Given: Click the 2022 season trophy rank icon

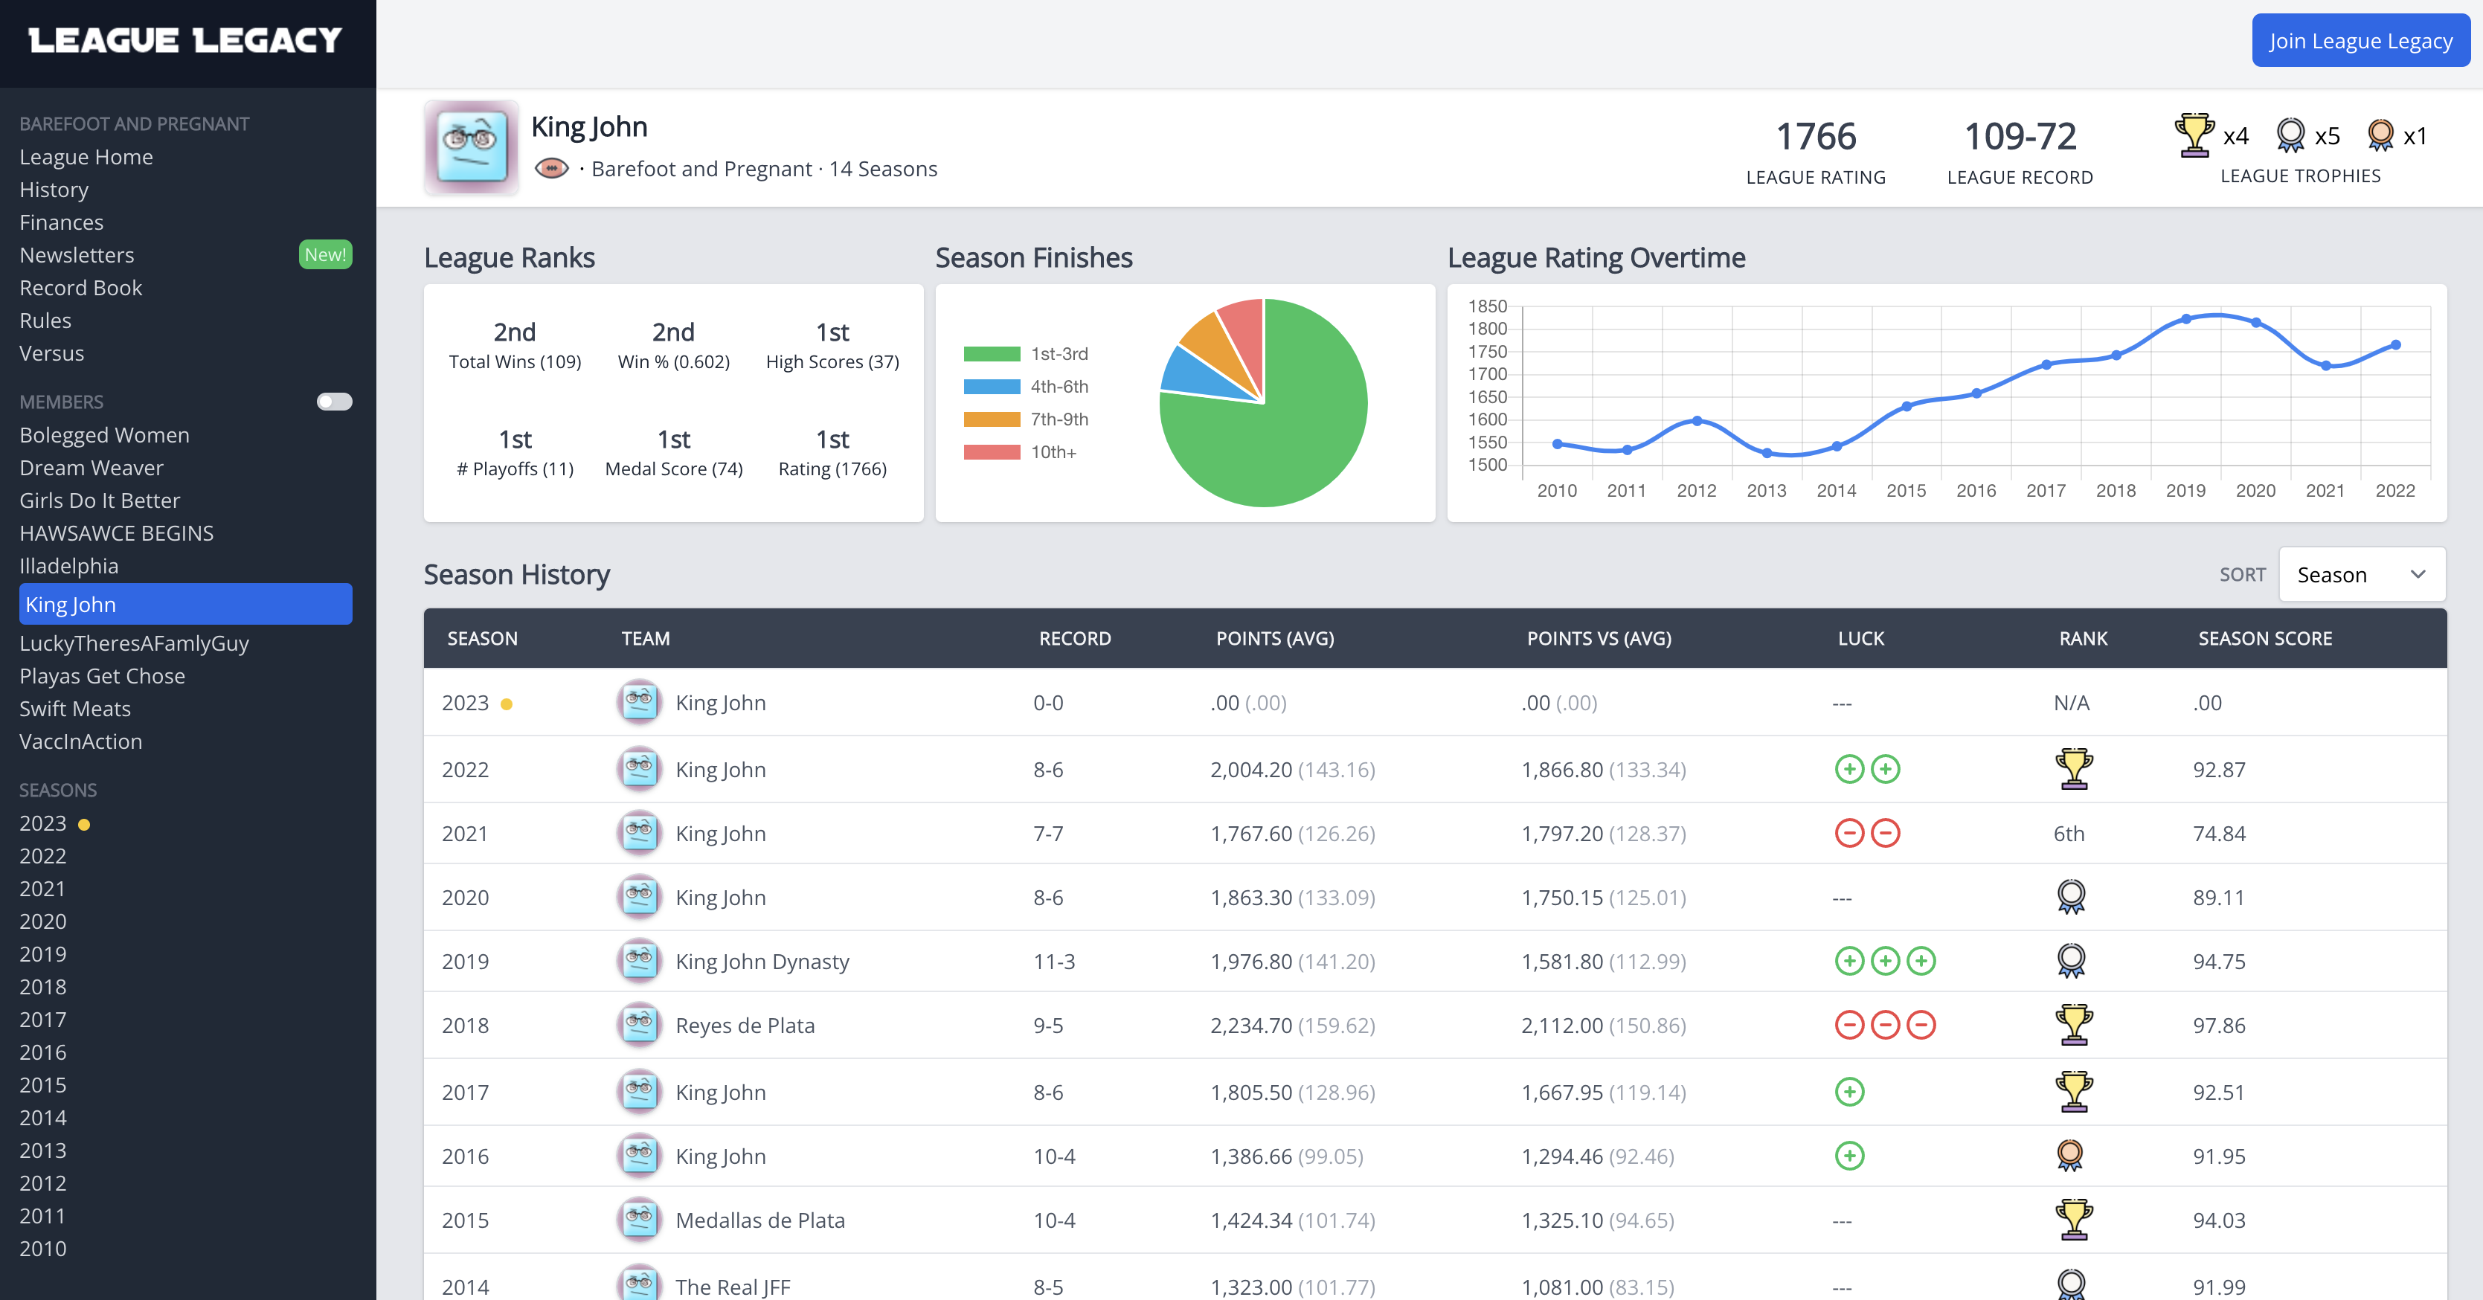Looking at the screenshot, I should tap(2073, 769).
